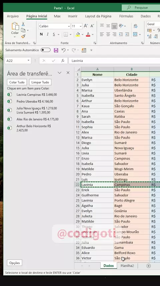
Task: Select the Format Painter brush icon
Action: coord(23,36)
